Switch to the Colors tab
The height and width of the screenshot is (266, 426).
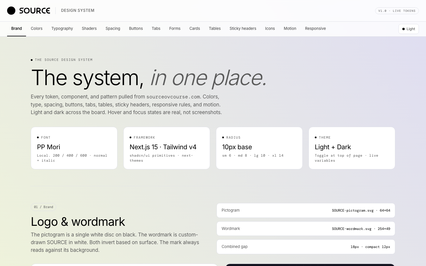pos(37,29)
